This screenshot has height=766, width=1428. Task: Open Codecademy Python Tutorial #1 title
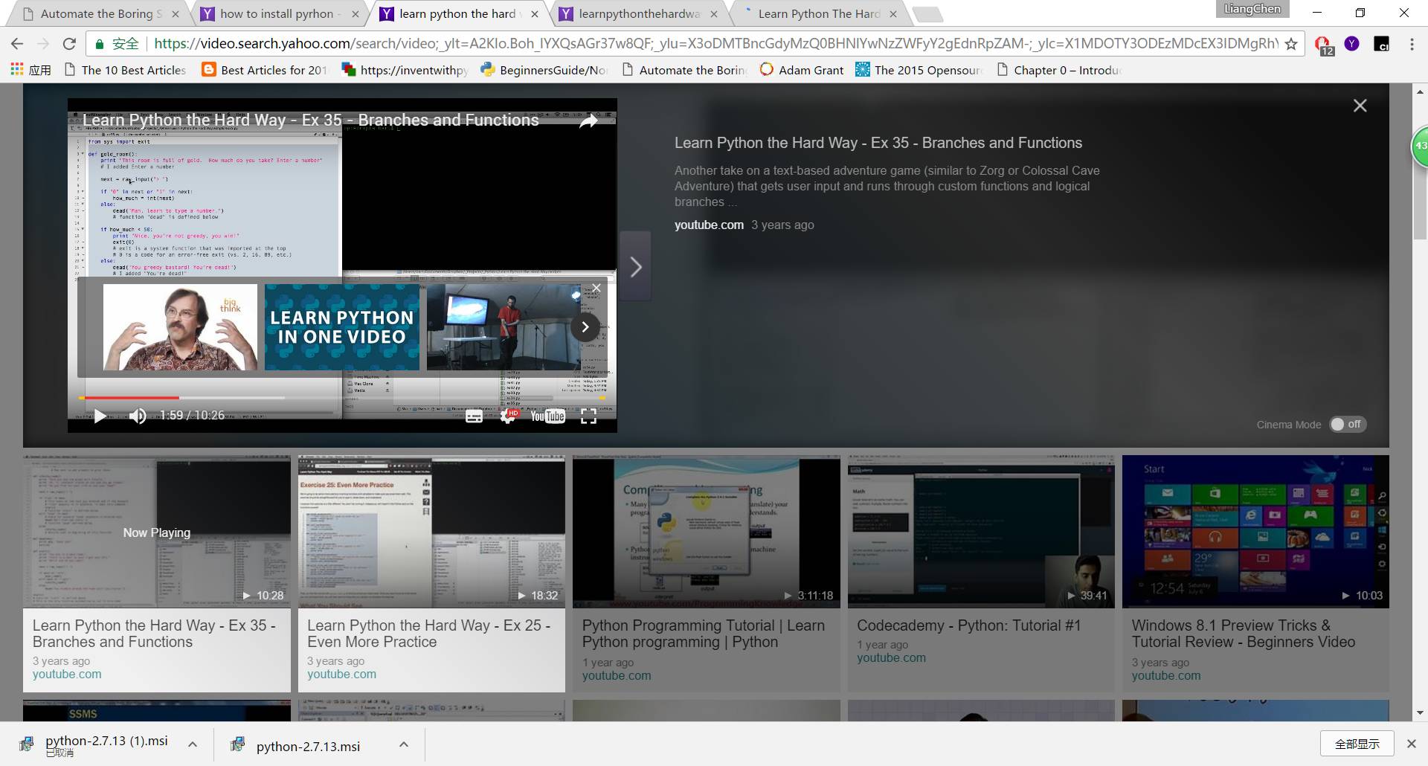[968, 625]
